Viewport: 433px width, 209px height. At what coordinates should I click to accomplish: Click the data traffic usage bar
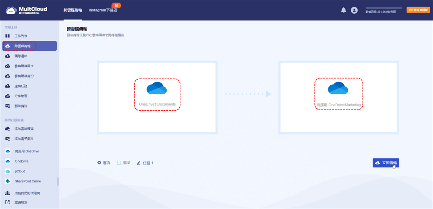(x=384, y=8)
